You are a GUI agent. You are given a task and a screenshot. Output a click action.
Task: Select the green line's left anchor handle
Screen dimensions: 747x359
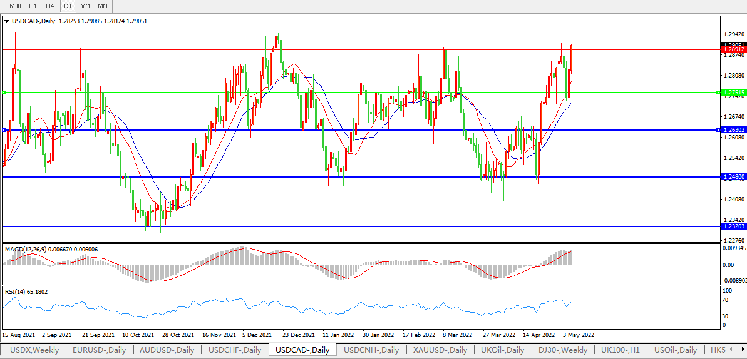tap(4, 93)
